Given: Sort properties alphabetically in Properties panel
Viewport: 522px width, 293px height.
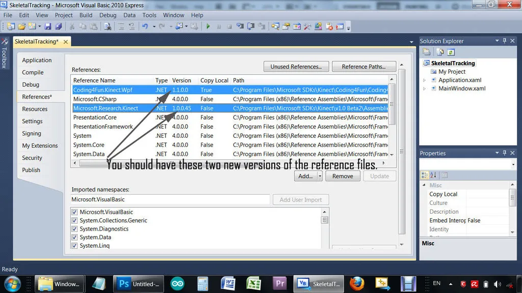Looking at the screenshot, I should (433, 175).
